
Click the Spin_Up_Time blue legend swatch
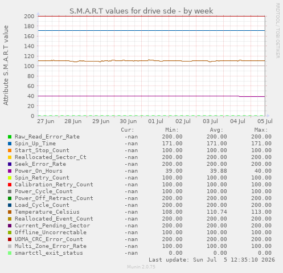[x=10, y=144]
